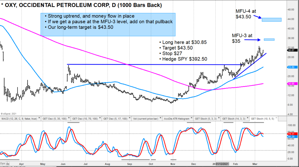Viewport: 299px width, 167px height.
Task: Click the Jun label on the time axis
Action: pyautogui.click(x=63, y=164)
